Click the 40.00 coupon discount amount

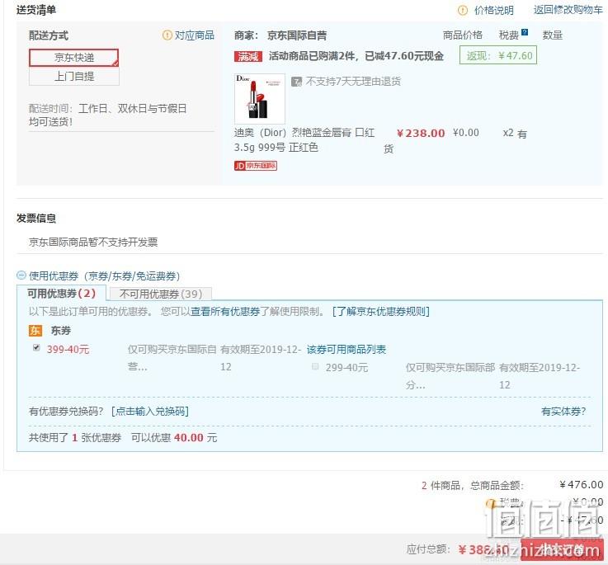[x=189, y=438]
